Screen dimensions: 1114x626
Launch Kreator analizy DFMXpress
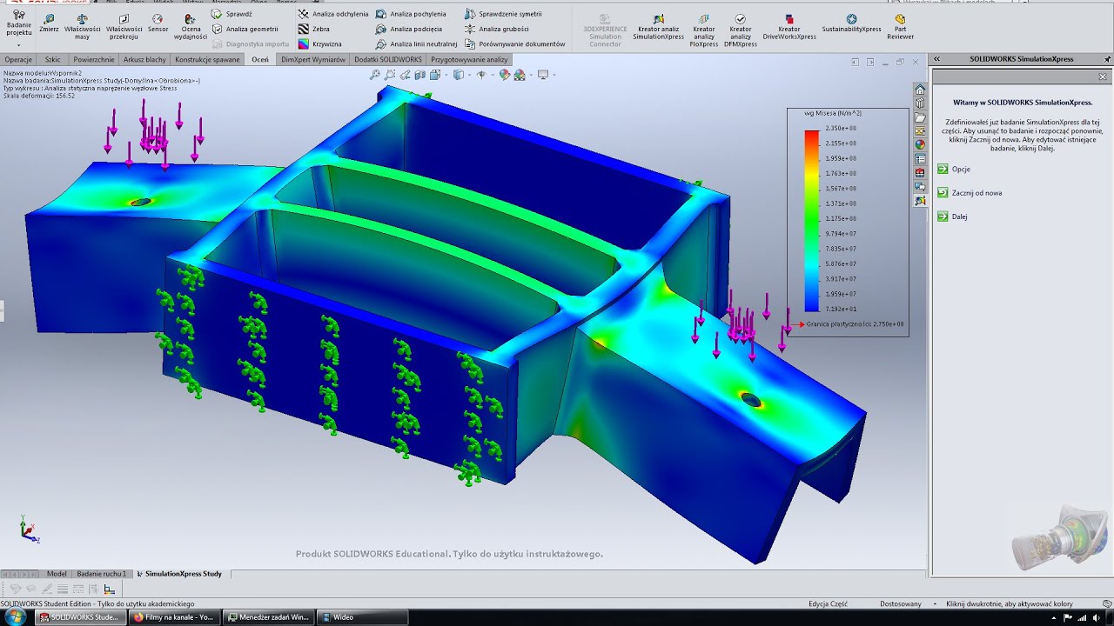tap(741, 30)
